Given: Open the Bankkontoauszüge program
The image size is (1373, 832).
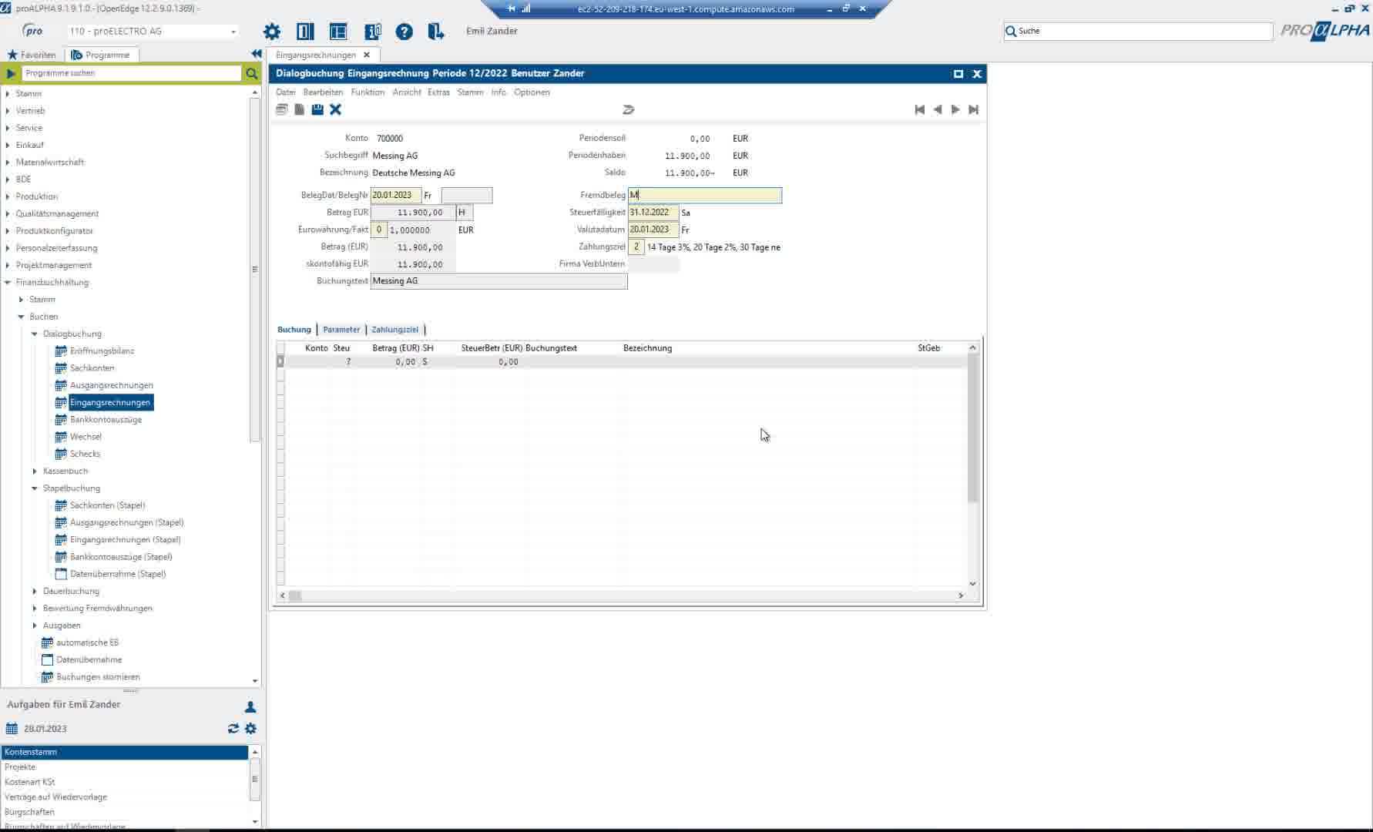Looking at the screenshot, I should pos(106,420).
